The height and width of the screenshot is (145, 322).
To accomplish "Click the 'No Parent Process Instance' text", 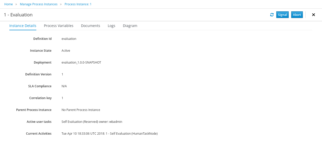I will coord(81,110).
